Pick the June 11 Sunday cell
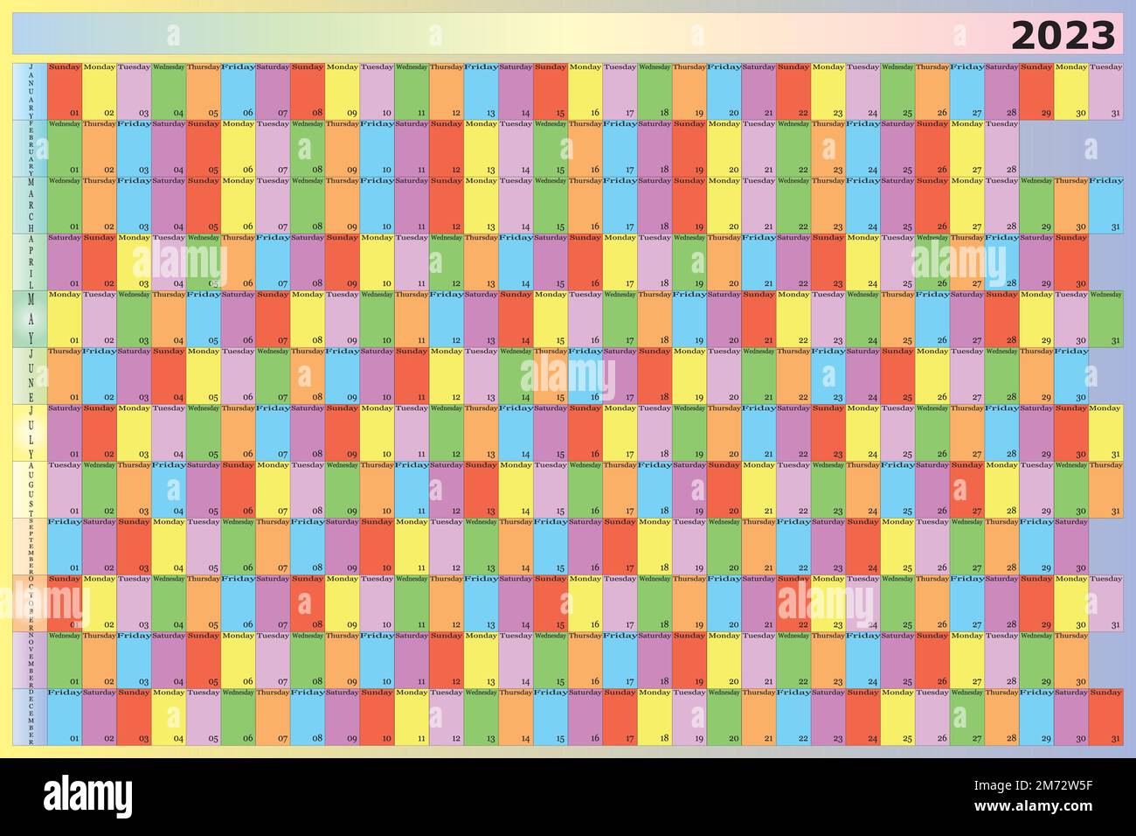 click(412, 375)
